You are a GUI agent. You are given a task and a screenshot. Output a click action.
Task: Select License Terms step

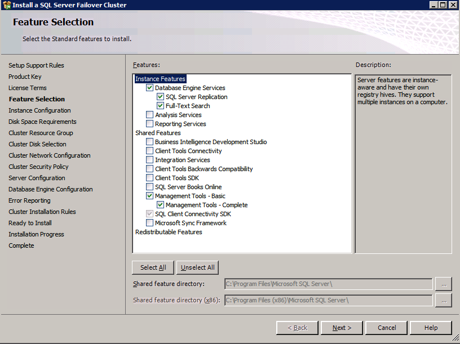[x=28, y=88]
